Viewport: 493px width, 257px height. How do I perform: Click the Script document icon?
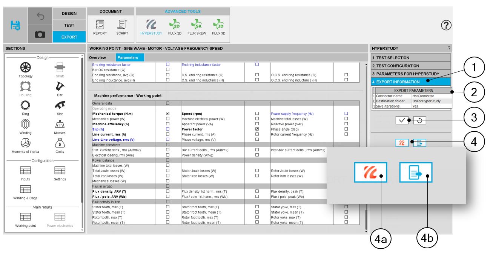tap(122, 26)
